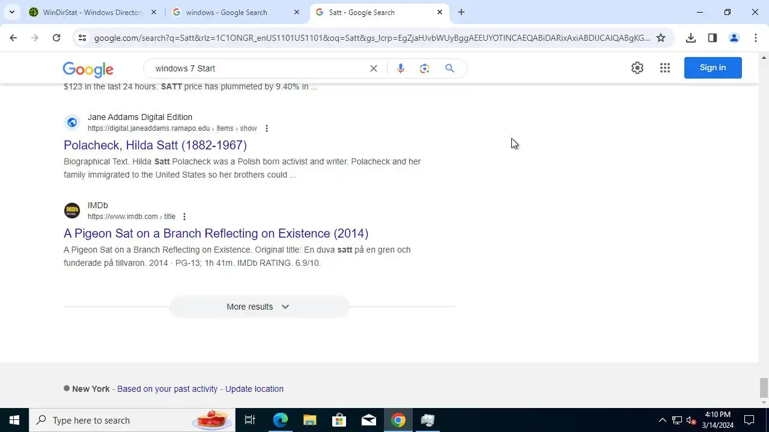View site information icon in address bar
Image resolution: width=769 pixels, height=432 pixels.
point(82,38)
